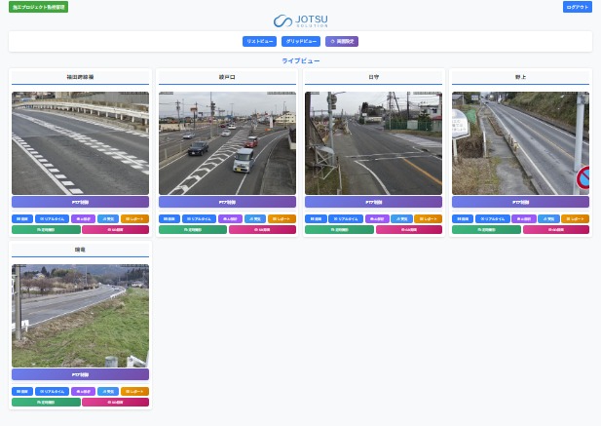Switch to リストビュー list view
The width and height of the screenshot is (601, 426).
coord(260,41)
